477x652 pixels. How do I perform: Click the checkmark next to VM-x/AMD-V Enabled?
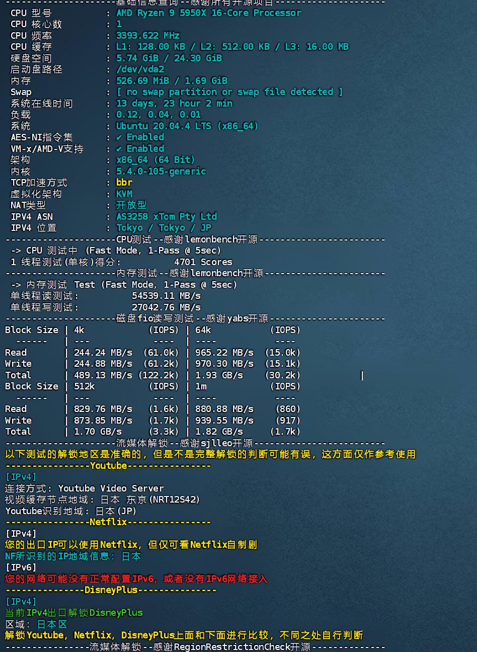pos(119,149)
